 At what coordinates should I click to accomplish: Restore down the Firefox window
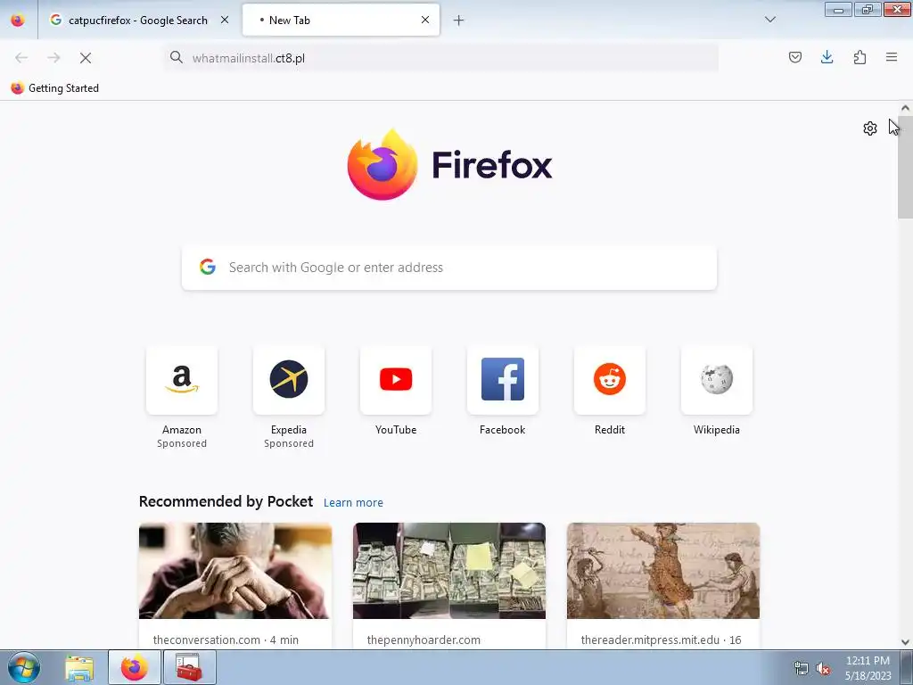pyautogui.click(x=868, y=9)
